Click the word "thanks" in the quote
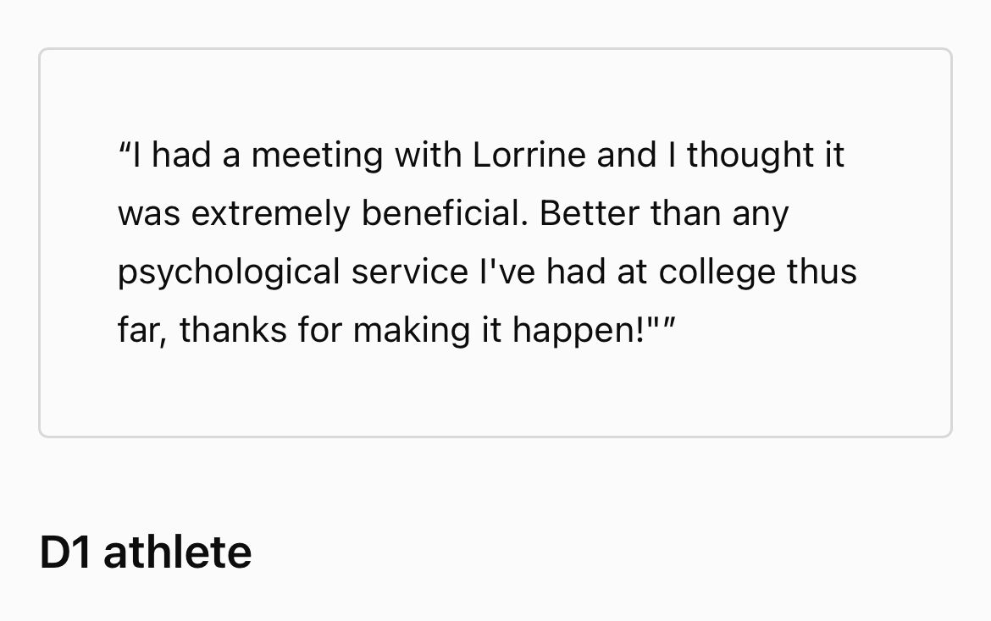The image size is (991, 621). click(x=233, y=330)
